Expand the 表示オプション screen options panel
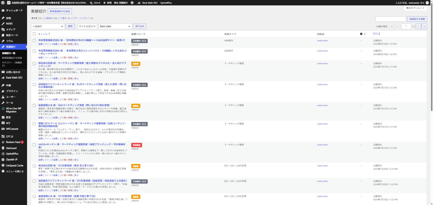 [415, 8]
